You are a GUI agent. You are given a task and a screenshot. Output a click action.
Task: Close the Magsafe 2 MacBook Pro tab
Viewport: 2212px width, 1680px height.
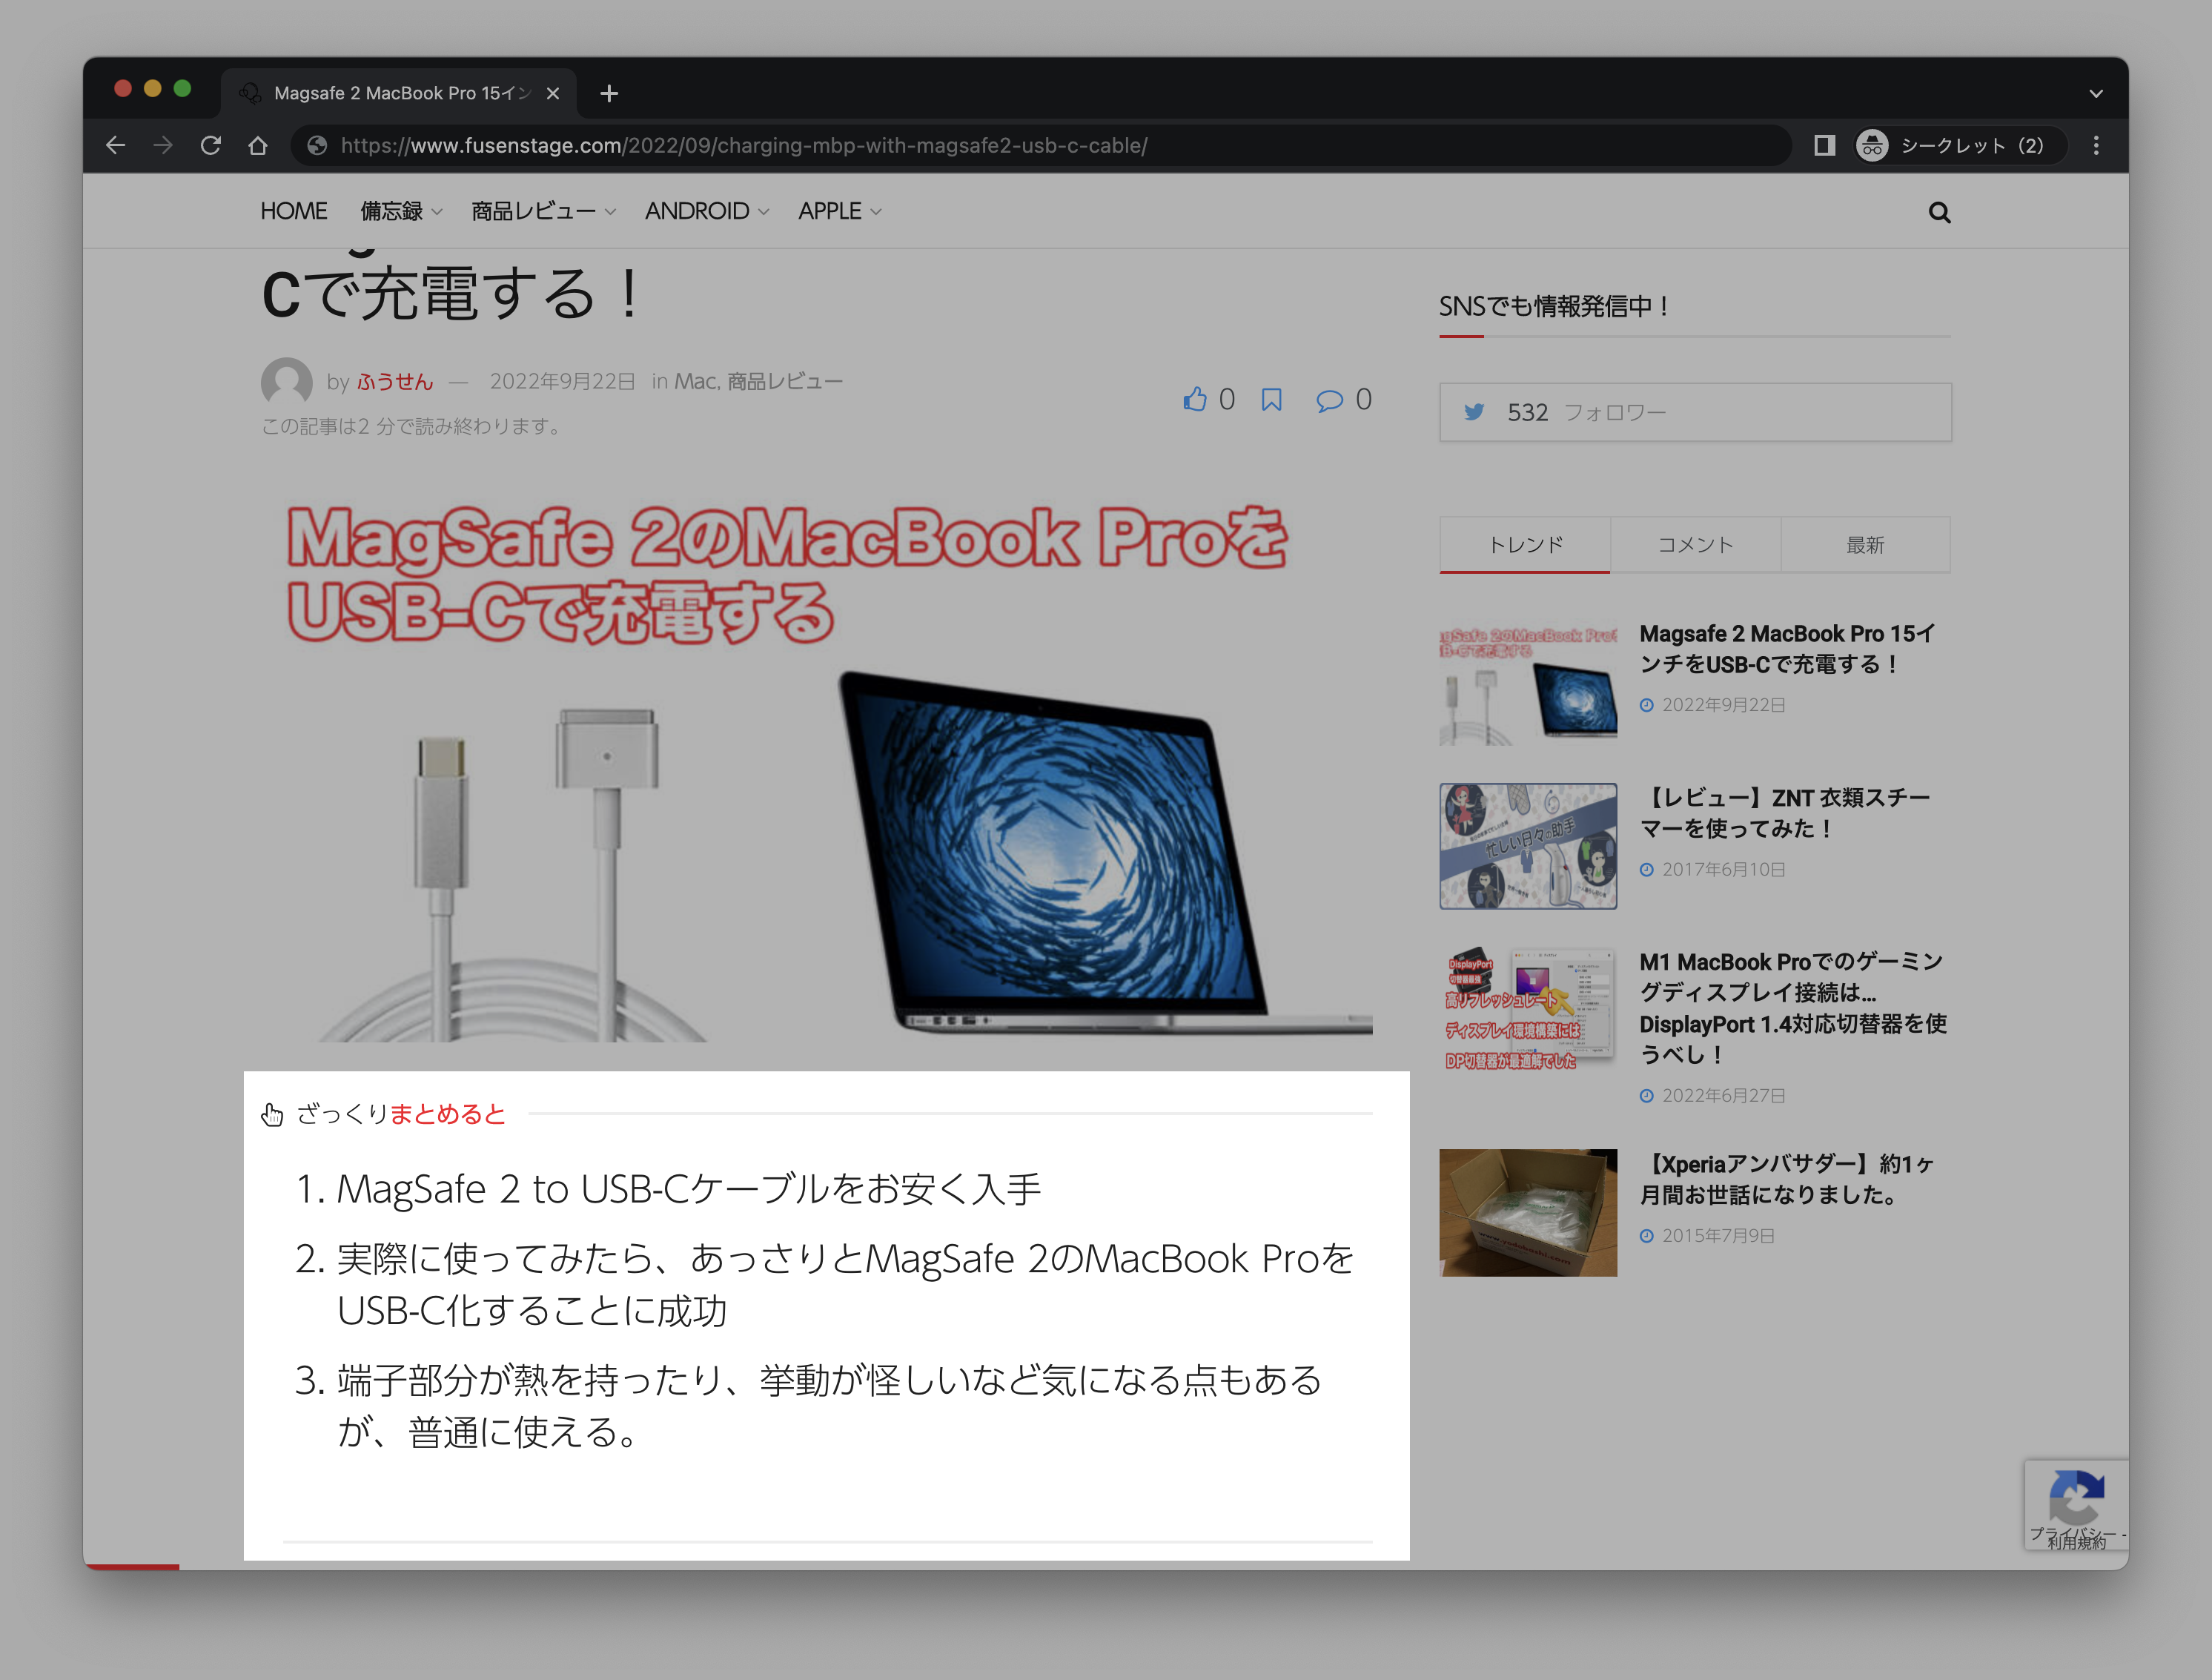[x=553, y=93]
